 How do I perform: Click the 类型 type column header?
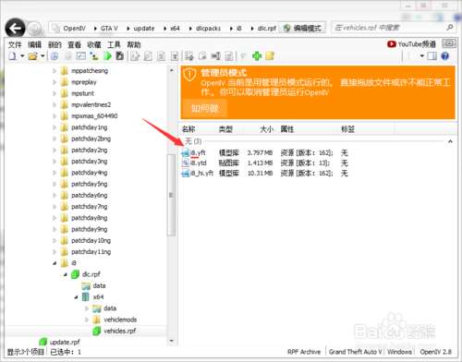coord(225,129)
